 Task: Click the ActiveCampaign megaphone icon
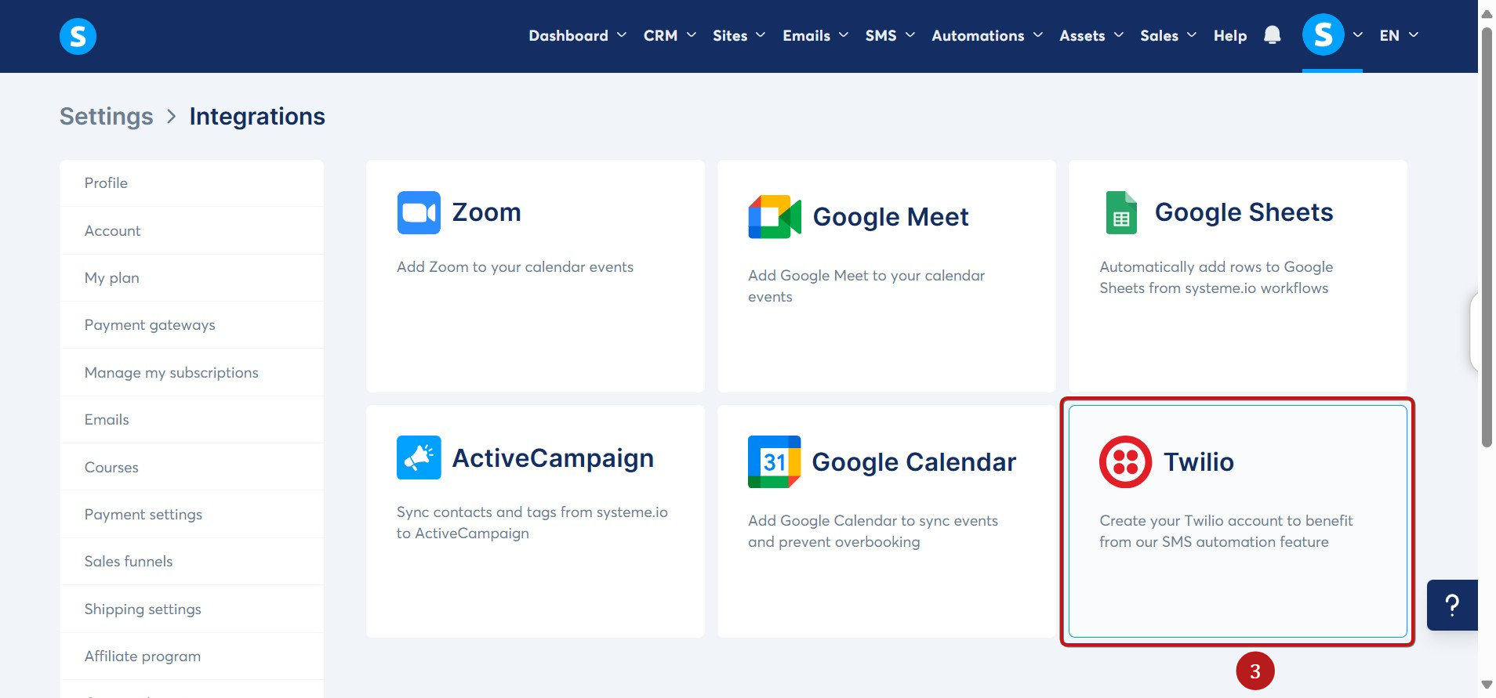pos(419,457)
